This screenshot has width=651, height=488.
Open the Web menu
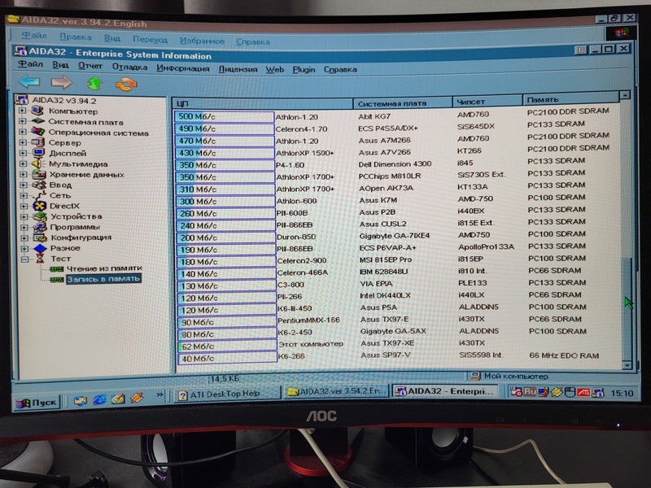275,69
